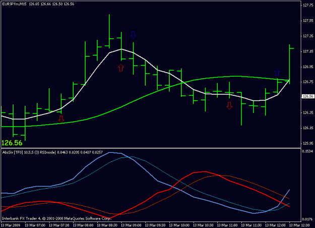The width and height of the screenshot is (315, 228).
Task: Click the red up arrow below the 08:45 bar
Action: tap(121, 68)
